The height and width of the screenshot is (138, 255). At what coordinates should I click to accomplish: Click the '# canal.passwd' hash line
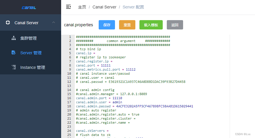(x=131, y=82)
